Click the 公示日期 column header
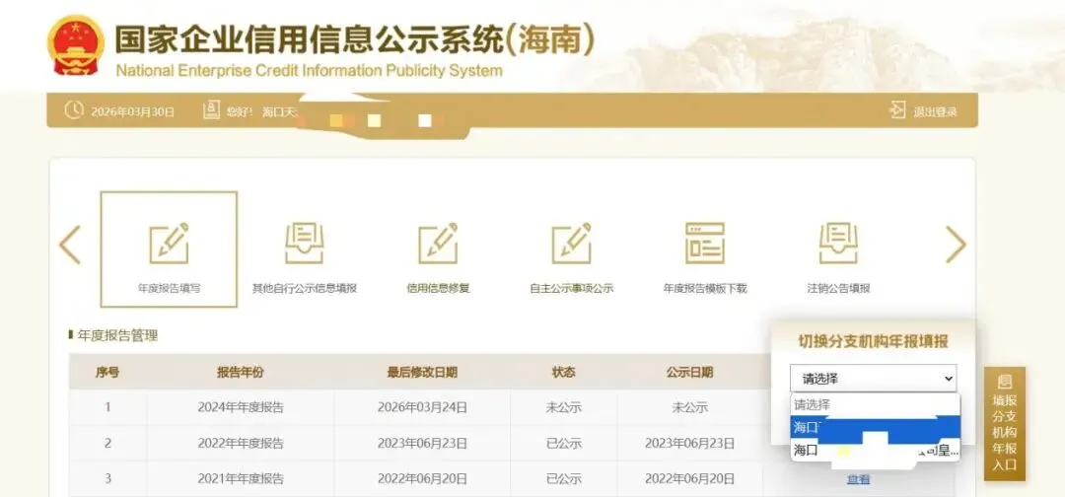This screenshot has height=497, width=1065. coord(689,372)
